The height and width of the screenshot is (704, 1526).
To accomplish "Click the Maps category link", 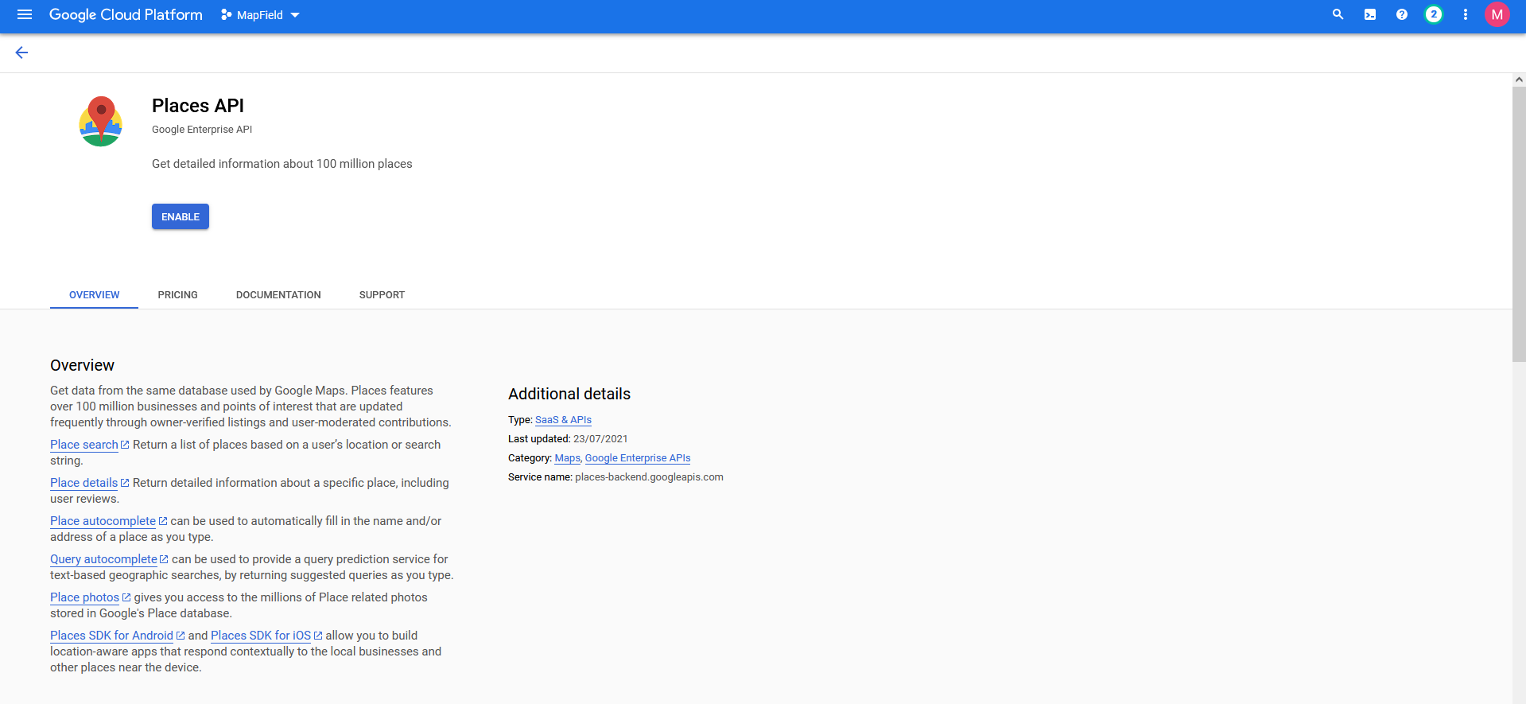I will pyautogui.click(x=568, y=458).
